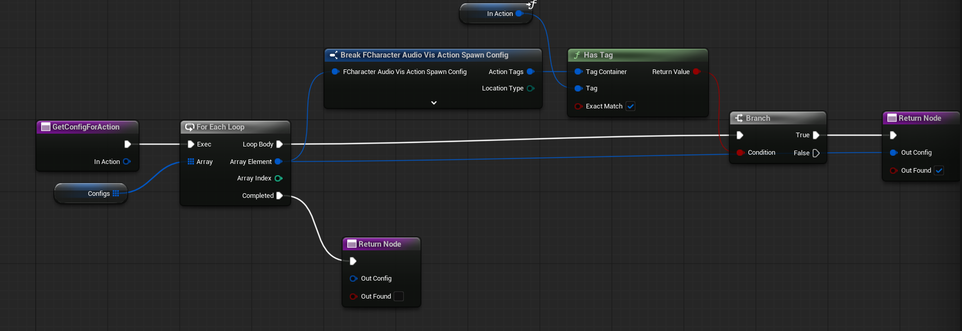Click the Loop Body execution pin
The image size is (962, 331).
point(279,144)
